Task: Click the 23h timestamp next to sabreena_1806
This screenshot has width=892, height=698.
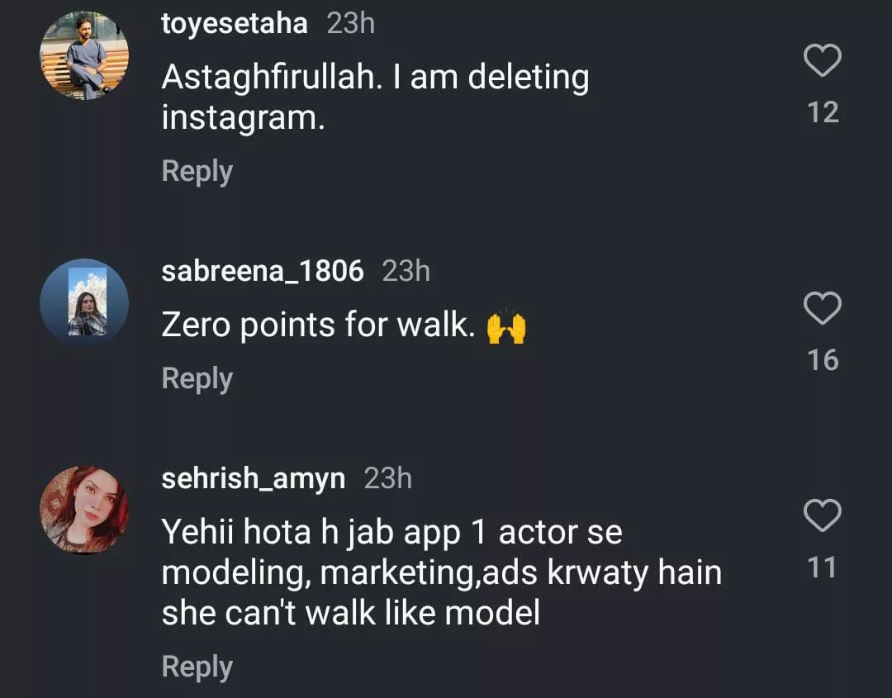Action: pos(406,271)
